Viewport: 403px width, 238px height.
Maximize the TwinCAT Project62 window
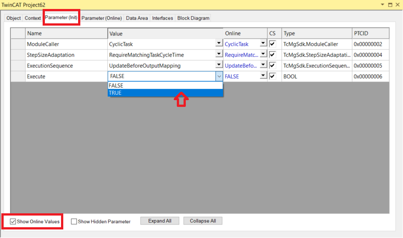click(x=390, y=4)
